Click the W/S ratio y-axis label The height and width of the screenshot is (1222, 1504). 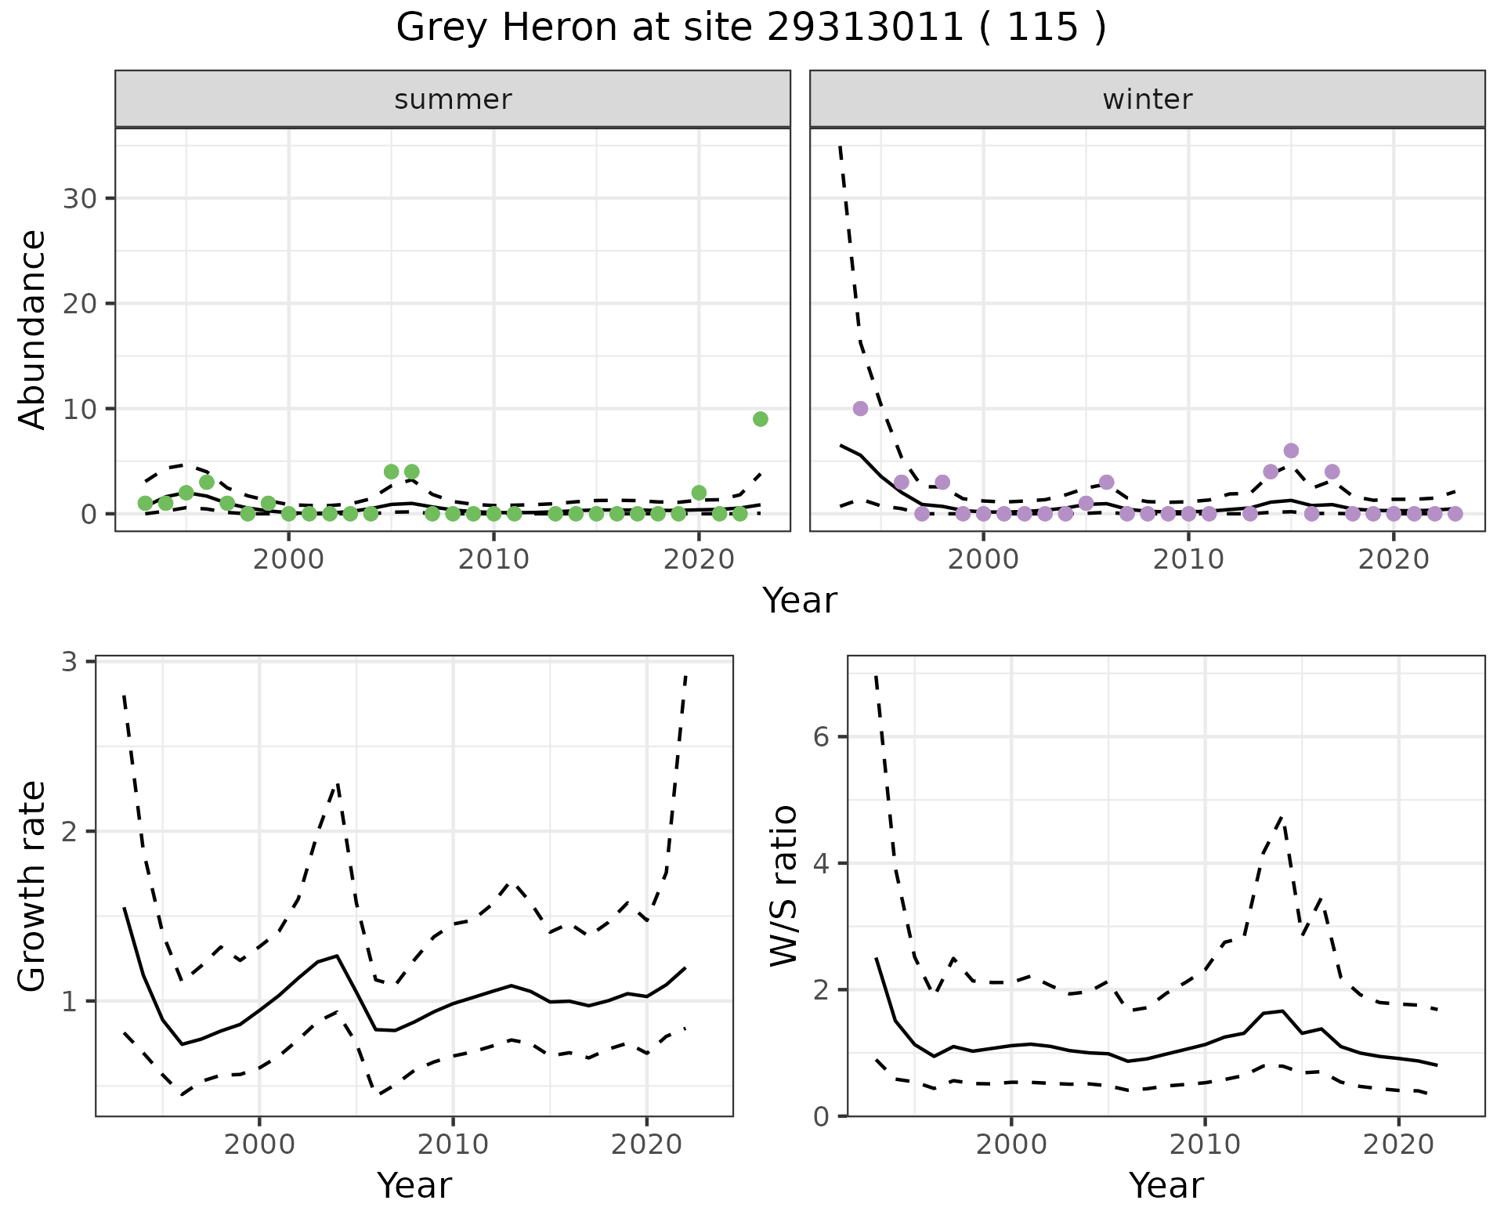tap(783, 886)
